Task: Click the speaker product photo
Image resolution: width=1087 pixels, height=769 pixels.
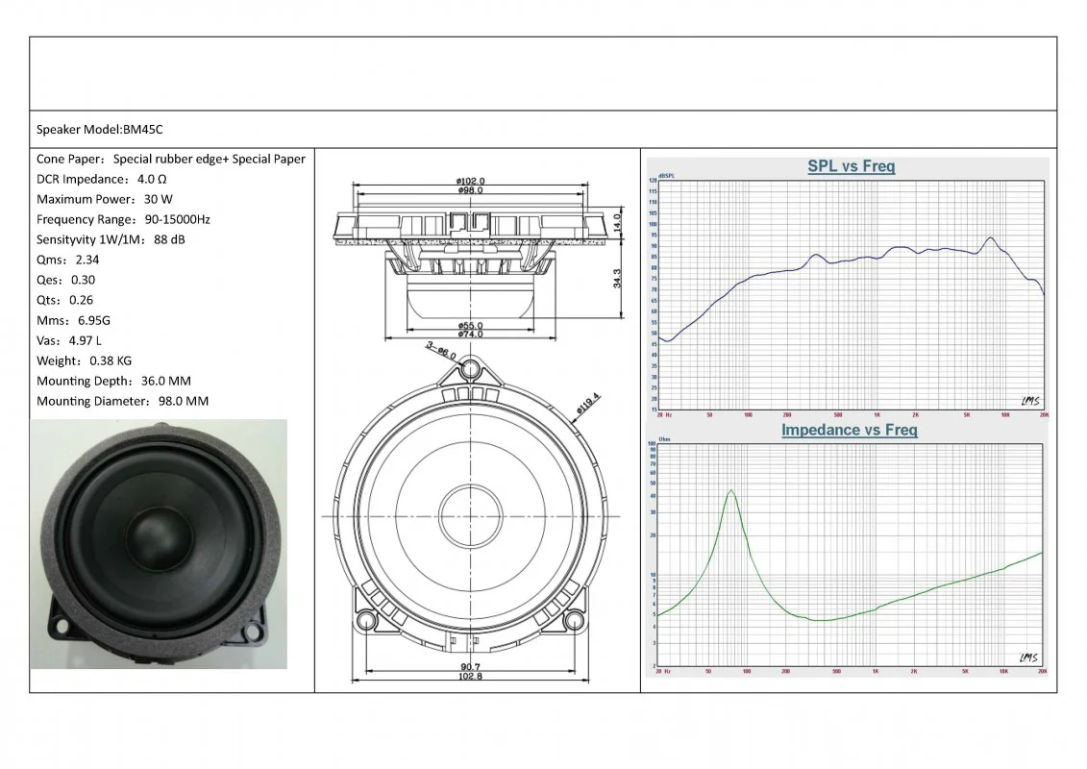Action: 159,544
